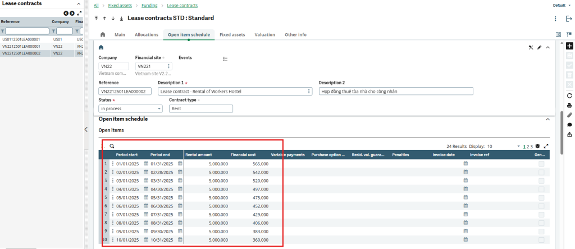This screenshot has height=249, width=575.
Task: Toggle the Gen checkbox in row 1
Action: 541,164
